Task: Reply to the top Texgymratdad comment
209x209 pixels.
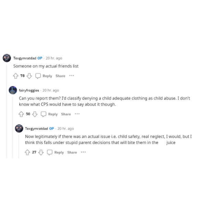Action: coord(47,76)
